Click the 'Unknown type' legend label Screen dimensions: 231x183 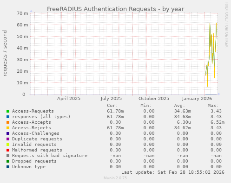pos(29,167)
